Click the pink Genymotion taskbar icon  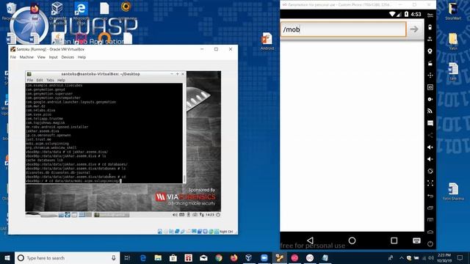pos(294,257)
